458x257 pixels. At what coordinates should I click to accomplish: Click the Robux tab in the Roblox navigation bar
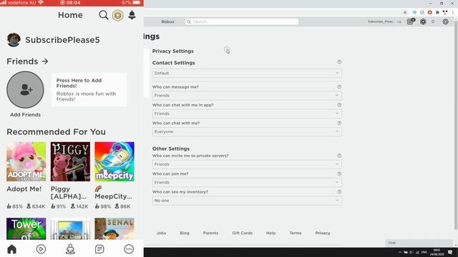pos(167,21)
